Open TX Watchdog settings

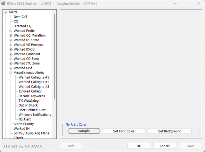(x=29, y=101)
